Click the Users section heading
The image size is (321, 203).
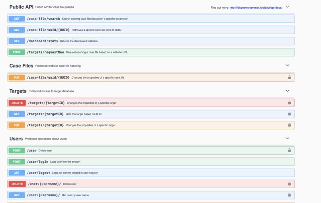pyautogui.click(x=16, y=139)
